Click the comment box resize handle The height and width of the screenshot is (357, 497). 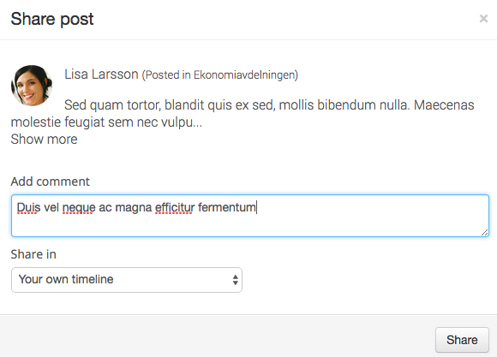coord(484,233)
